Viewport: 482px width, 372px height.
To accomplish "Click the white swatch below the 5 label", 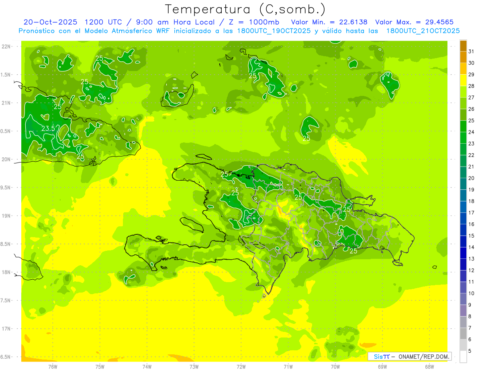I will pos(463,356).
